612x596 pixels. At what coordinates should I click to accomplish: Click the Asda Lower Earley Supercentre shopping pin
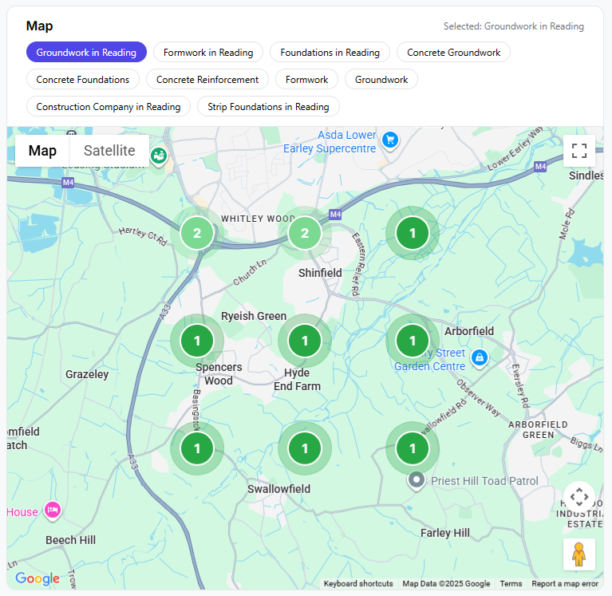[x=389, y=140]
